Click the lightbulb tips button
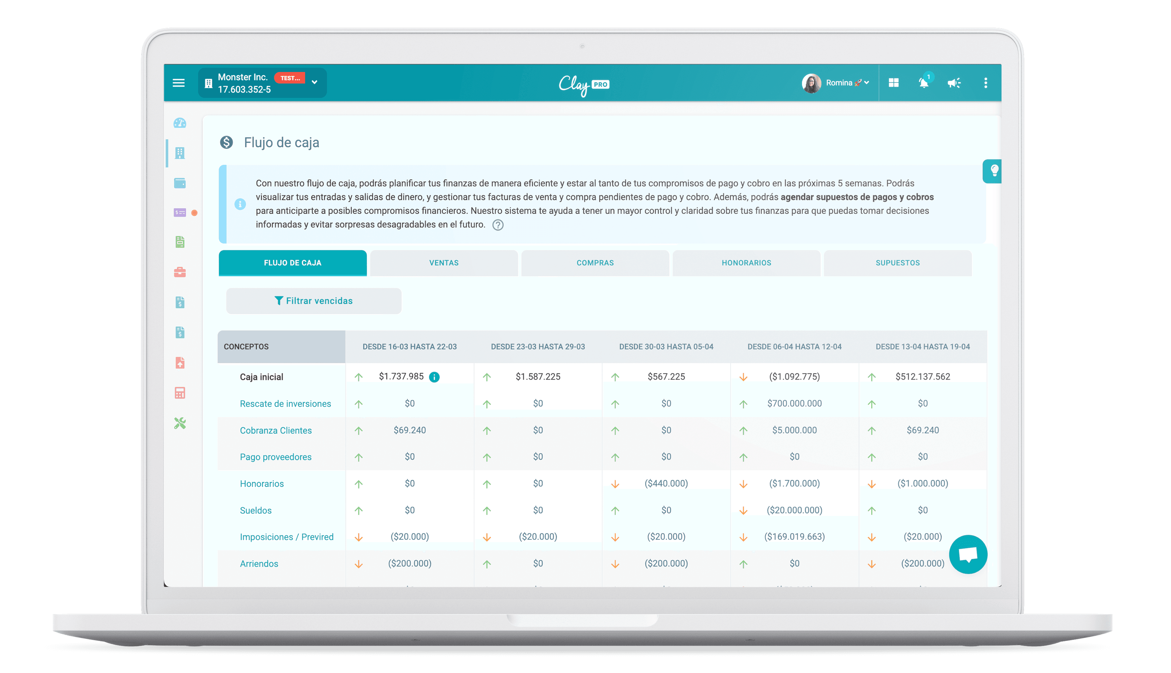The image size is (1171, 673). pos(992,172)
